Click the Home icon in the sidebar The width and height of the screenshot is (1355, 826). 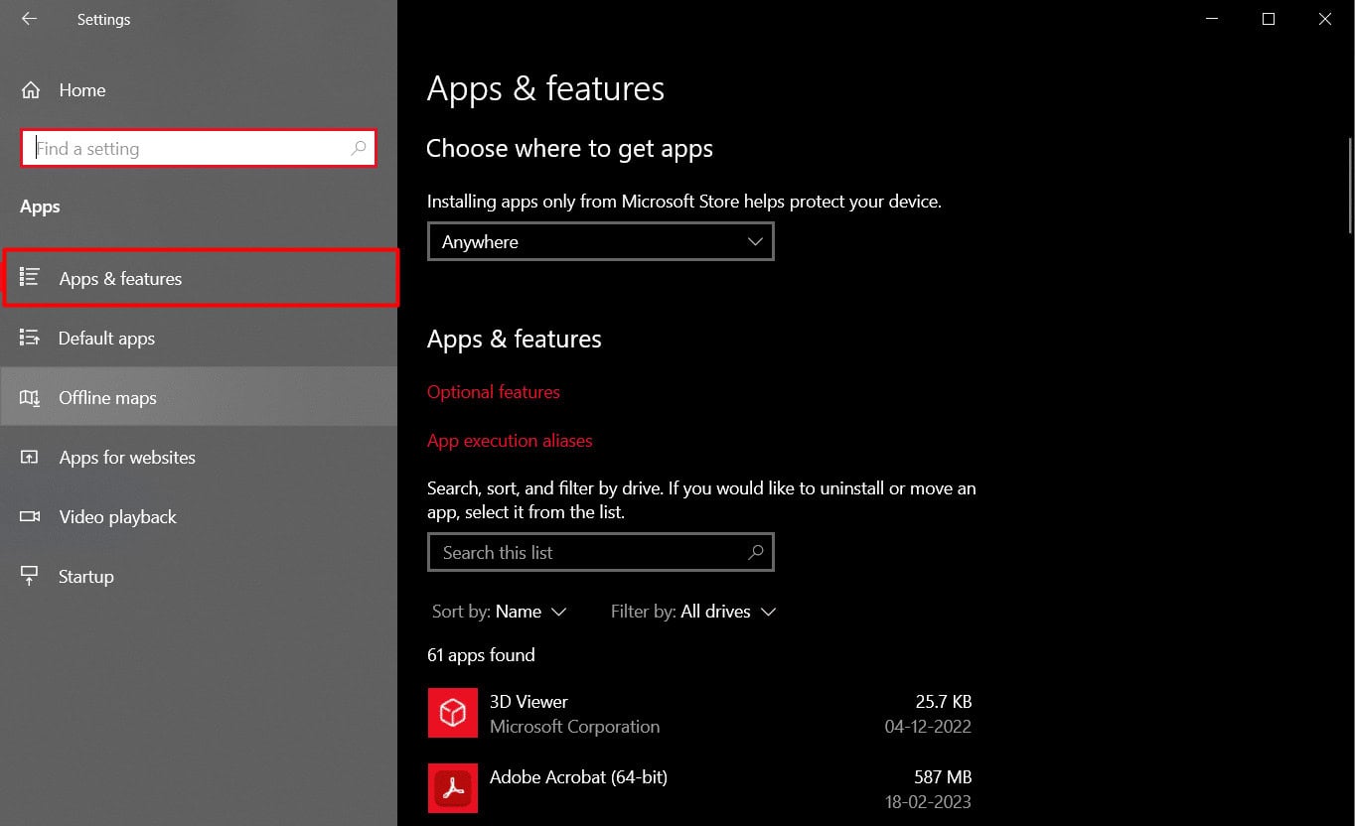coord(31,89)
